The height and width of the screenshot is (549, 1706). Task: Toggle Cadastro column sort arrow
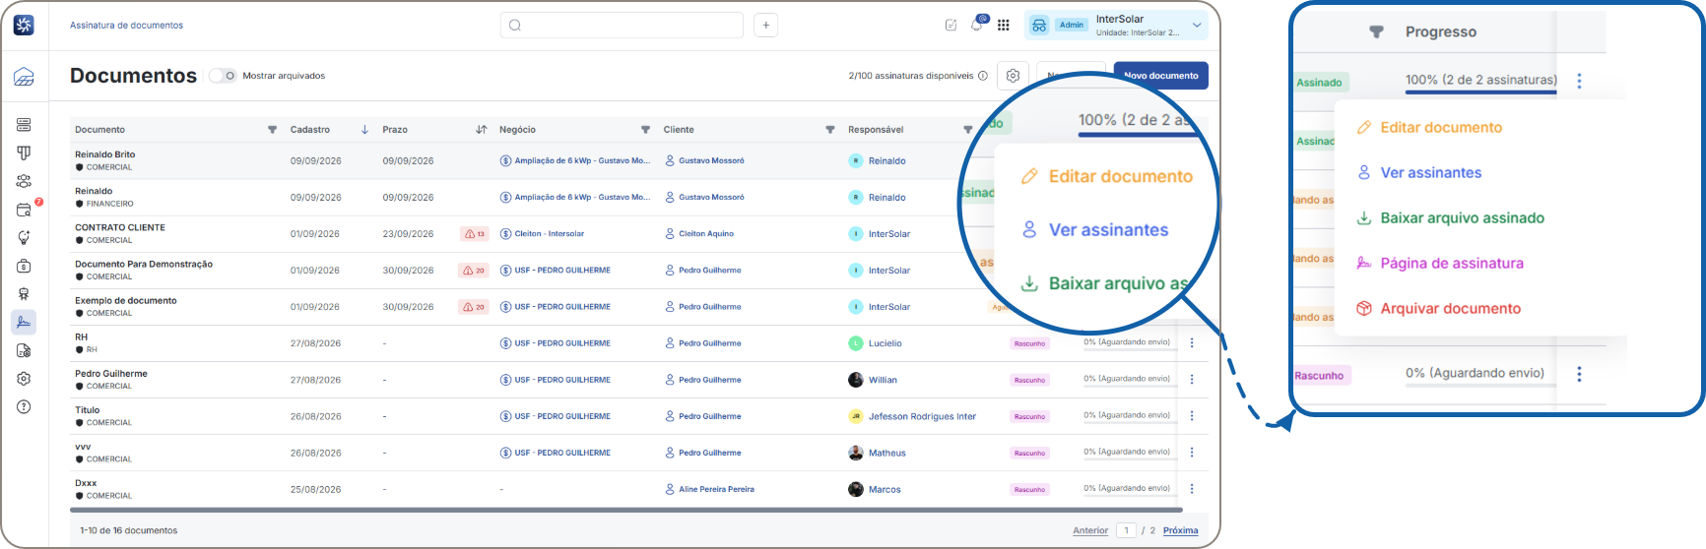pyautogui.click(x=364, y=130)
